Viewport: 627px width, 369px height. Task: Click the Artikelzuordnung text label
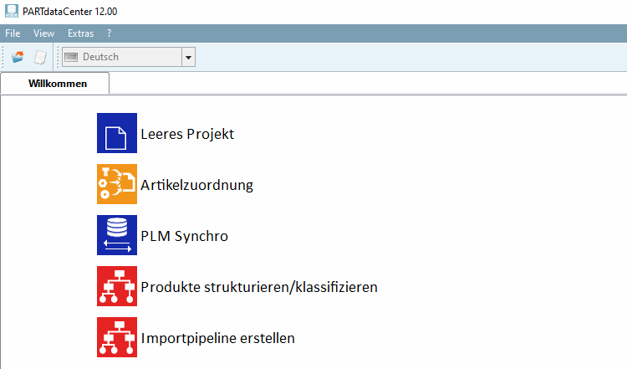click(196, 185)
